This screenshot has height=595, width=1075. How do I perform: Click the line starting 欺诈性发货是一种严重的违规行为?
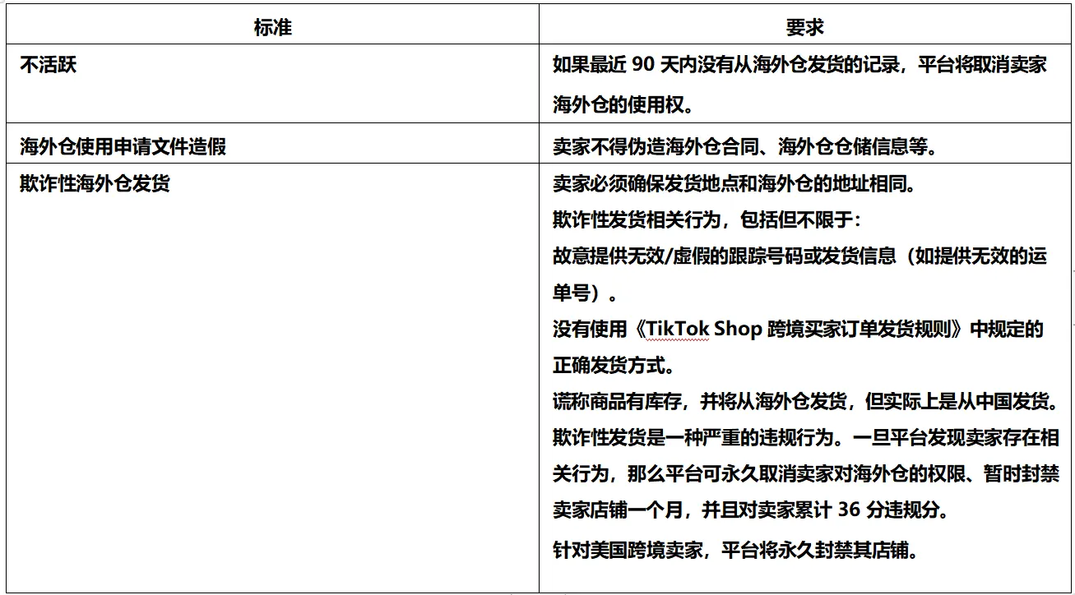(805, 438)
